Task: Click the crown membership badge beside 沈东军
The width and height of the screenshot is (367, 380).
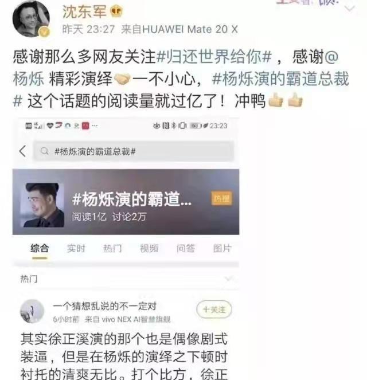Action: (116, 11)
